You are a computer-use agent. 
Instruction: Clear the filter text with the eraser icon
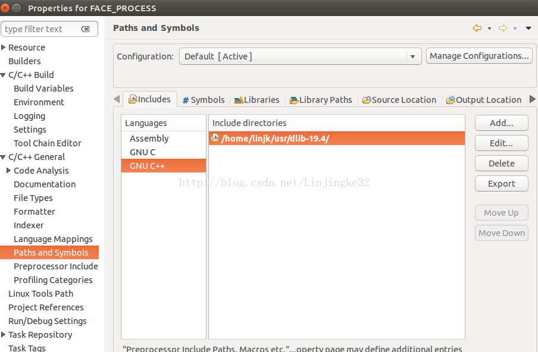click(x=86, y=29)
